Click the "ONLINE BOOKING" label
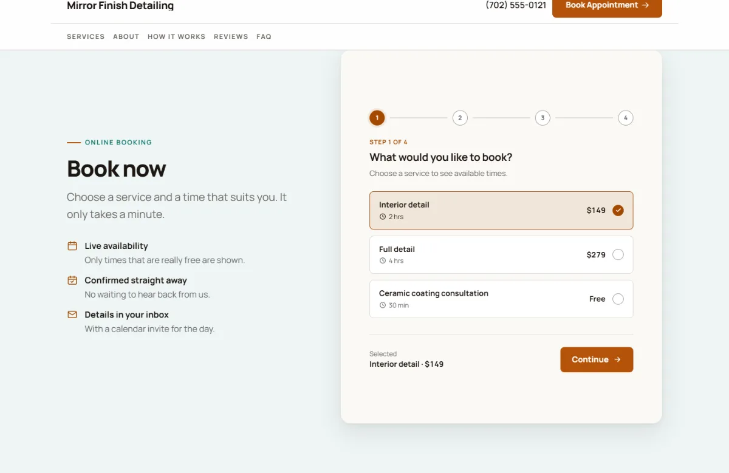729x473 pixels. (x=118, y=143)
